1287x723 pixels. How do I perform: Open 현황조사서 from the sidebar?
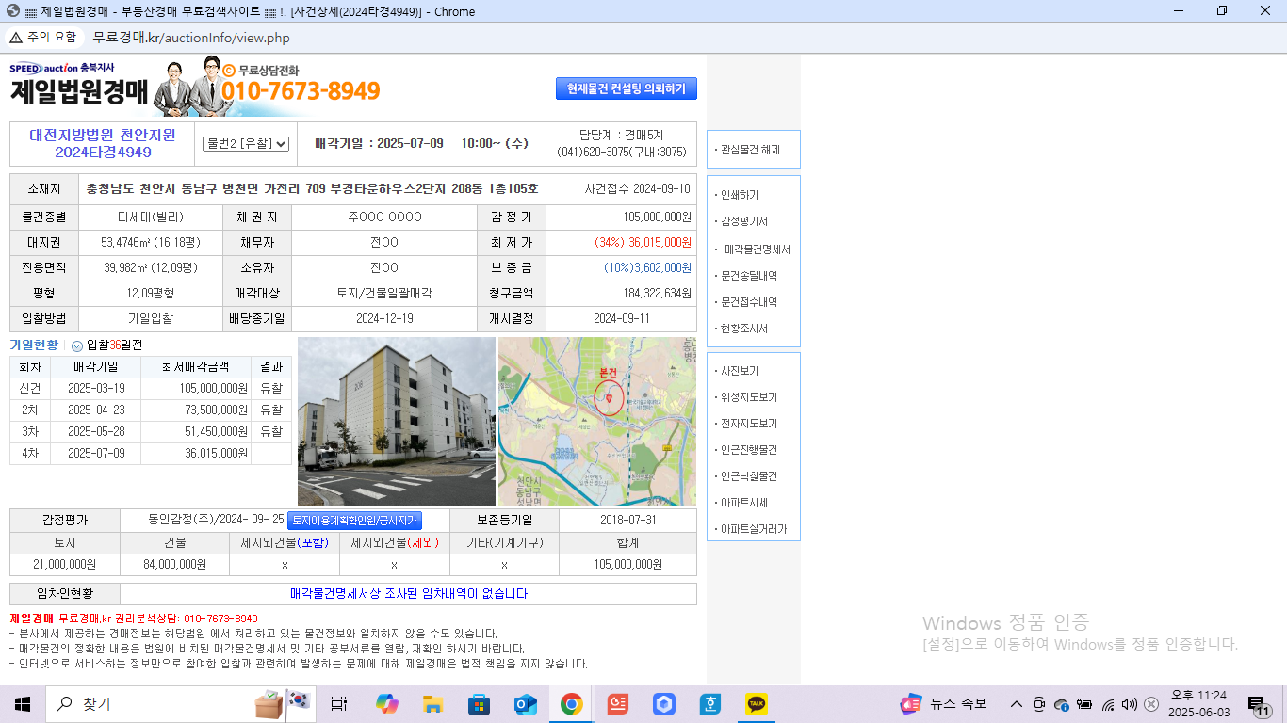point(742,329)
